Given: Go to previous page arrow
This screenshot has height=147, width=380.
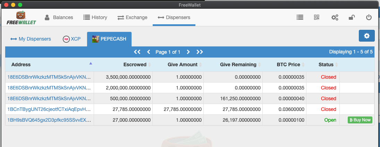Looking at the screenshot, I should coord(149,52).
